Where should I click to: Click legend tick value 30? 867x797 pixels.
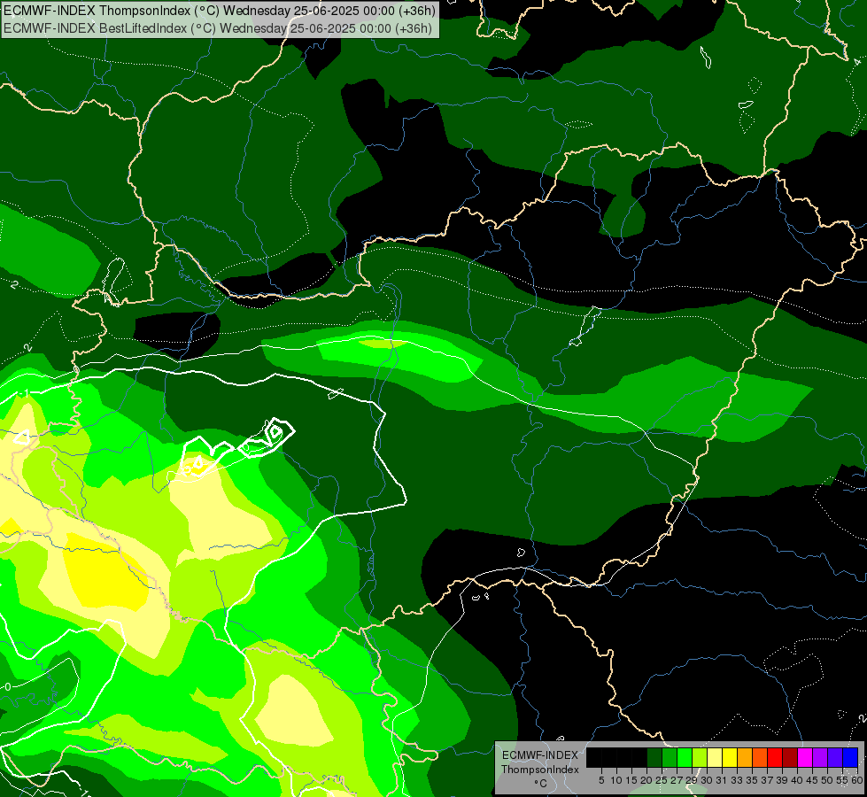(x=707, y=780)
